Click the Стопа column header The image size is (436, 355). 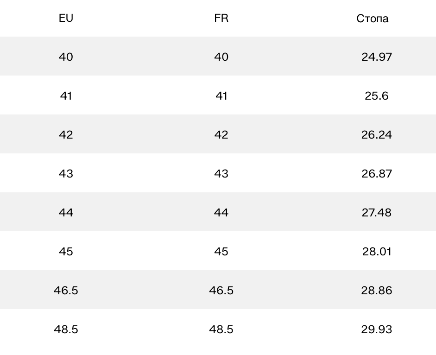[x=372, y=19]
